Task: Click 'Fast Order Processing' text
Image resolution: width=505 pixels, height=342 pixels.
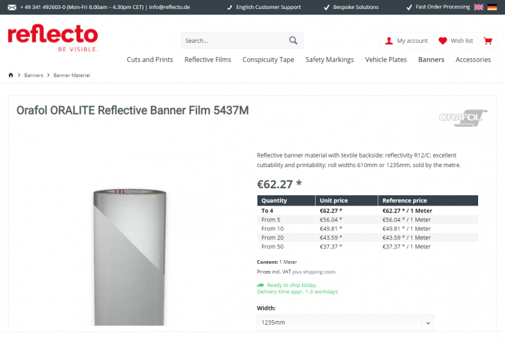Action: click(442, 7)
